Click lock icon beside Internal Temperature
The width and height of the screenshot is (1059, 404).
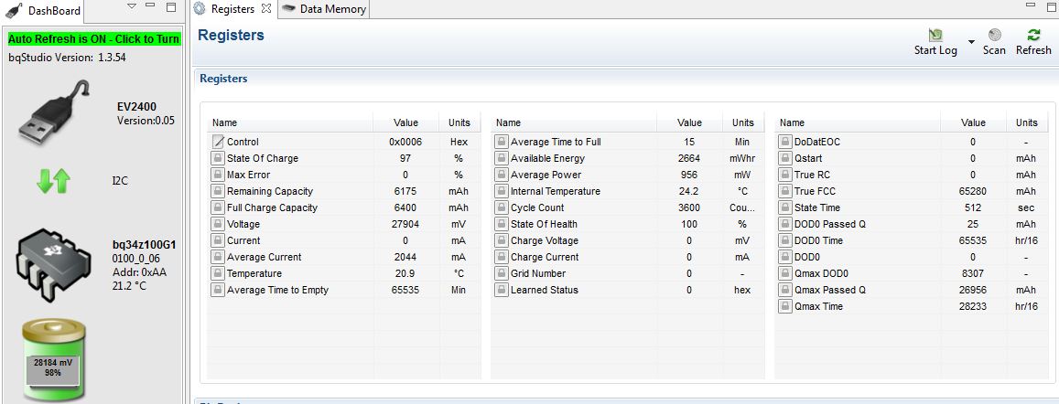click(x=502, y=191)
